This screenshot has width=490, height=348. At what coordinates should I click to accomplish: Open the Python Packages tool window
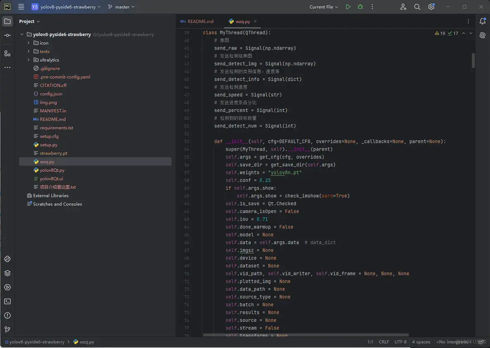click(7, 273)
